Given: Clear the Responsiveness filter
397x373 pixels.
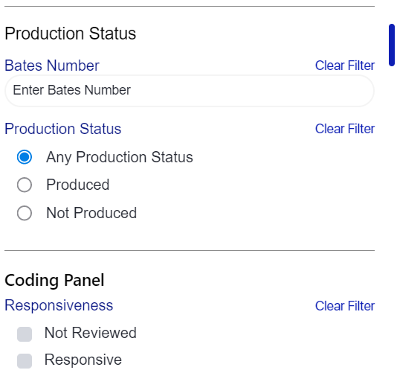Looking at the screenshot, I should 345,305.
